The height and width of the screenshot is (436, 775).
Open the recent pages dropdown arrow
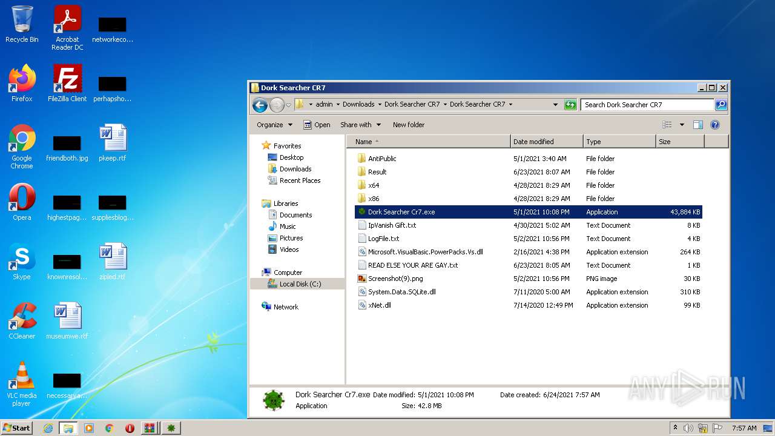pyautogui.click(x=289, y=105)
